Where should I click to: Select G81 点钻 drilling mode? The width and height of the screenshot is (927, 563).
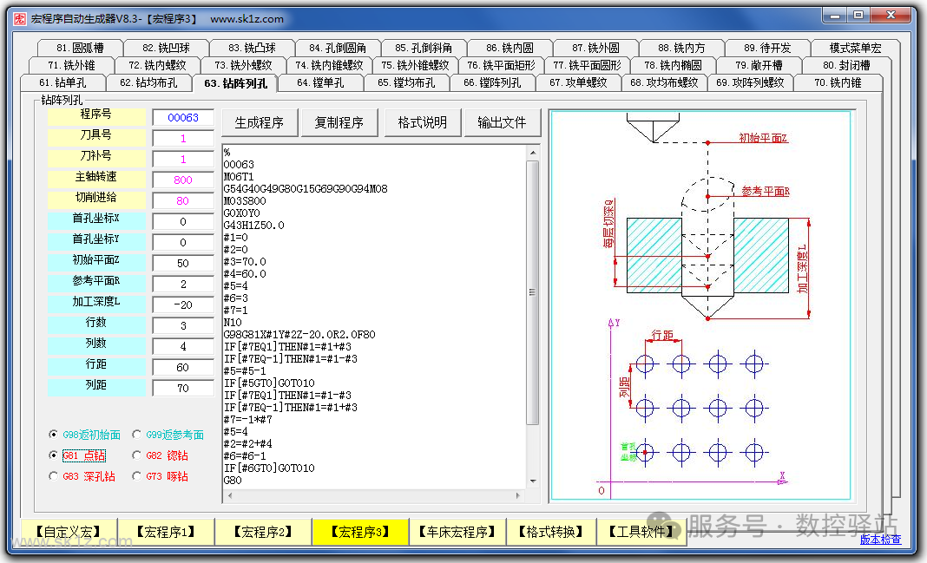(77, 455)
